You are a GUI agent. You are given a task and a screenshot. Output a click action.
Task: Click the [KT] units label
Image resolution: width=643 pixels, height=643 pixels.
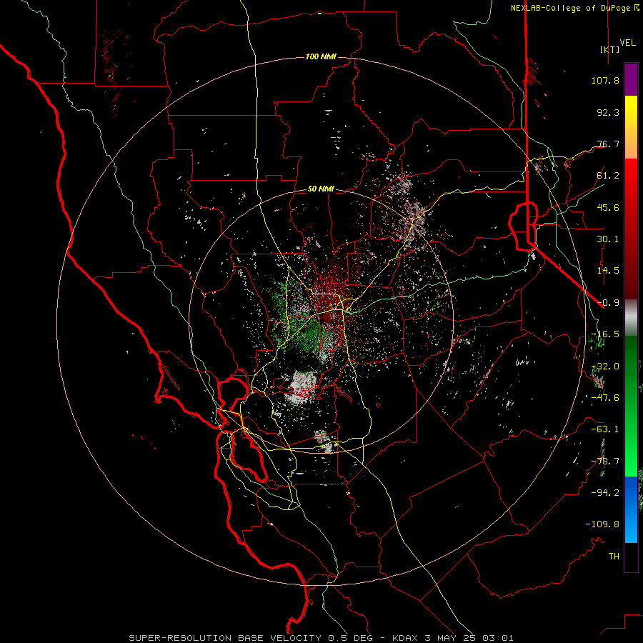pyautogui.click(x=609, y=49)
